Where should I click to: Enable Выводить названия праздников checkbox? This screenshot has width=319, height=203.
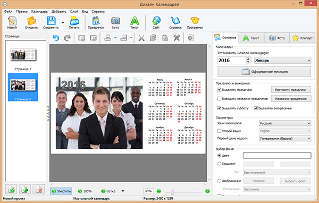coord(219,99)
